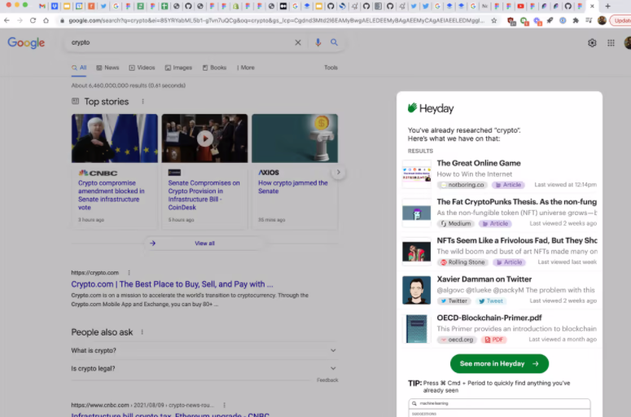Switch to the Videos results tab

142,68
